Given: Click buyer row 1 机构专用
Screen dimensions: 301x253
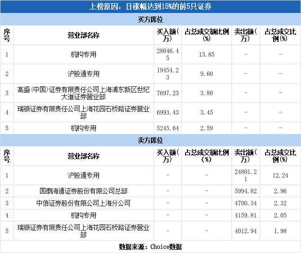Looking at the screenshot, I should coord(84,54).
